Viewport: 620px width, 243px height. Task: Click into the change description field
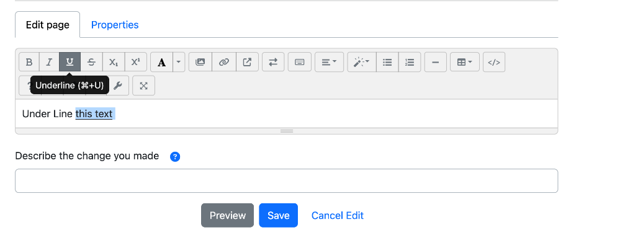tap(286, 180)
